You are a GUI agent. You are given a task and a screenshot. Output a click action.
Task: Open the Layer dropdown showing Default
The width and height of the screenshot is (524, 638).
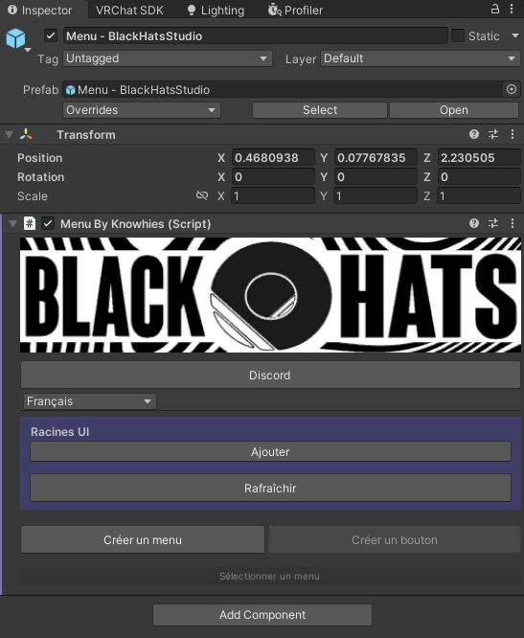point(421,58)
